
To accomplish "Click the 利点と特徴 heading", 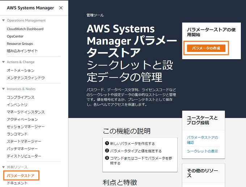I will coord(120,182).
